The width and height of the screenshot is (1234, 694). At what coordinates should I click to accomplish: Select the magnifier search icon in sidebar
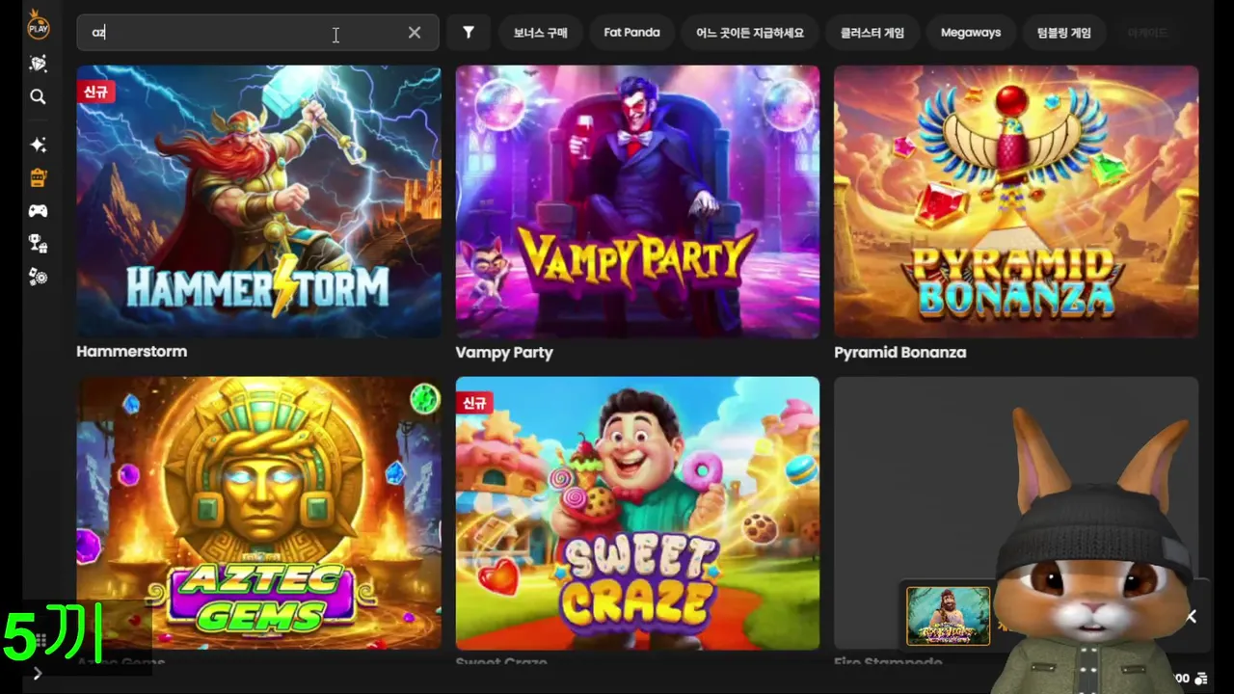click(38, 96)
